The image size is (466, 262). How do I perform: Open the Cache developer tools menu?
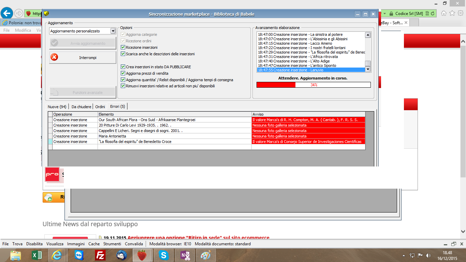[x=94, y=244]
